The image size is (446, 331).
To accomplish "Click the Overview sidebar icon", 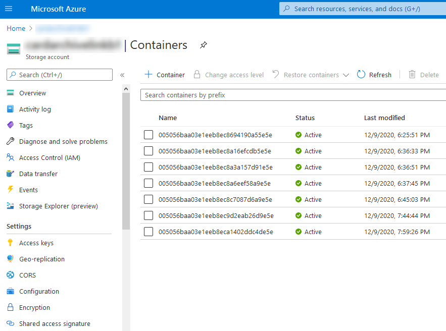I will click(10, 93).
